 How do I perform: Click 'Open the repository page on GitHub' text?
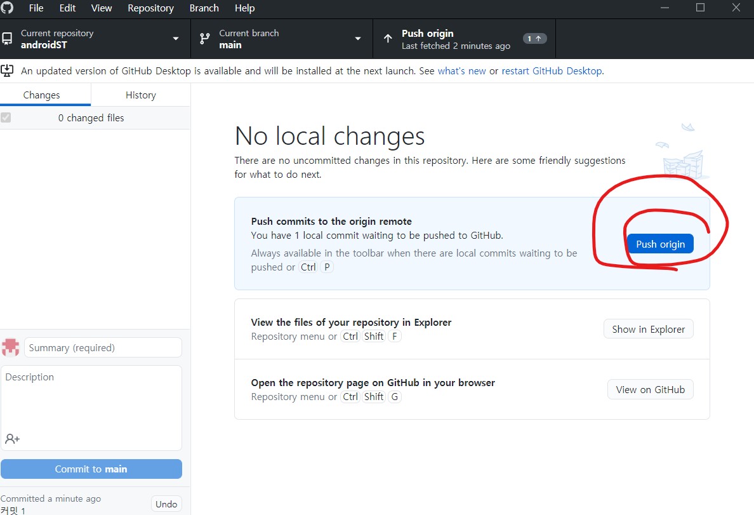pos(373,383)
